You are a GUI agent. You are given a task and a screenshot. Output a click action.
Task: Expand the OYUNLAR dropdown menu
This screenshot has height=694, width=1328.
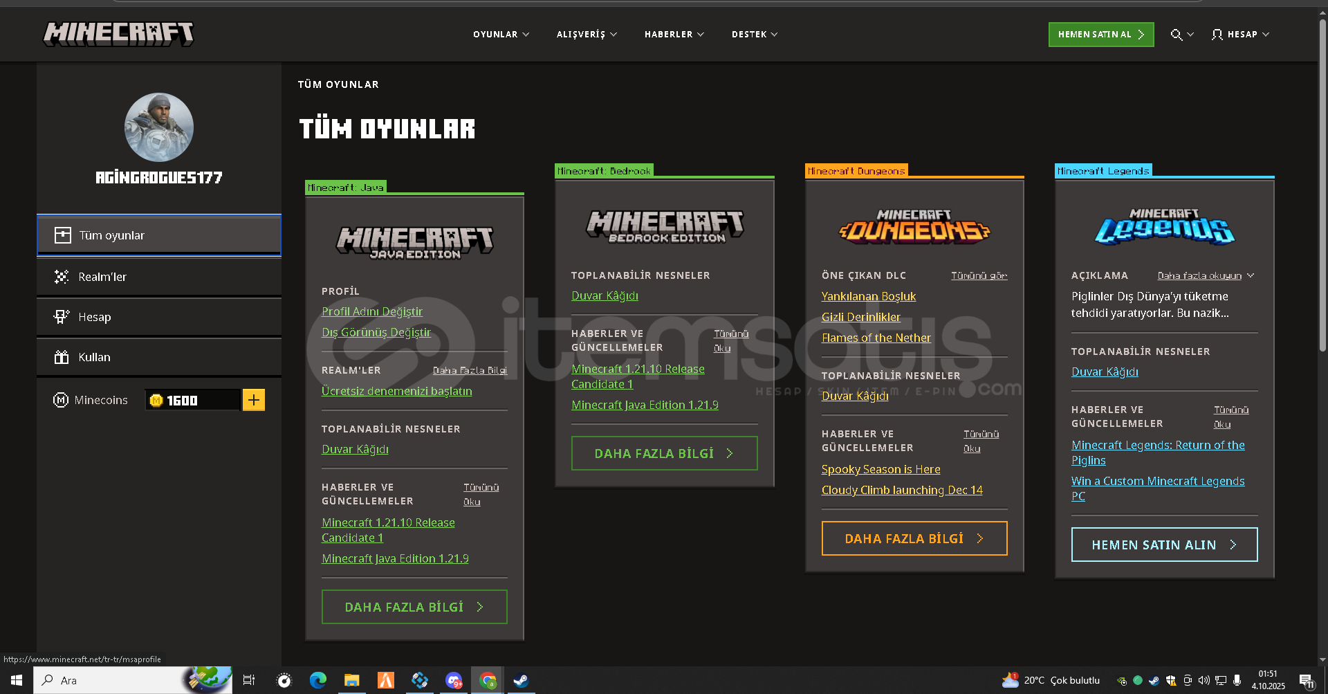point(501,35)
